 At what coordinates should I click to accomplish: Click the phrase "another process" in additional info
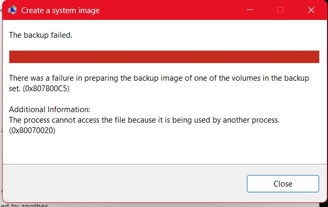coord(251,120)
